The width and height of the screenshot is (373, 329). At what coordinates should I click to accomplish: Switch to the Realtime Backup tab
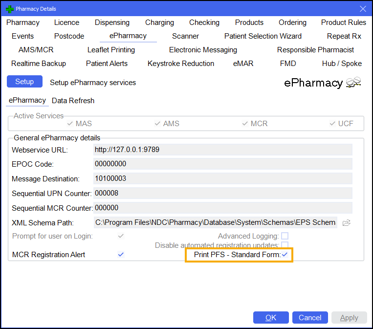click(39, 64)
